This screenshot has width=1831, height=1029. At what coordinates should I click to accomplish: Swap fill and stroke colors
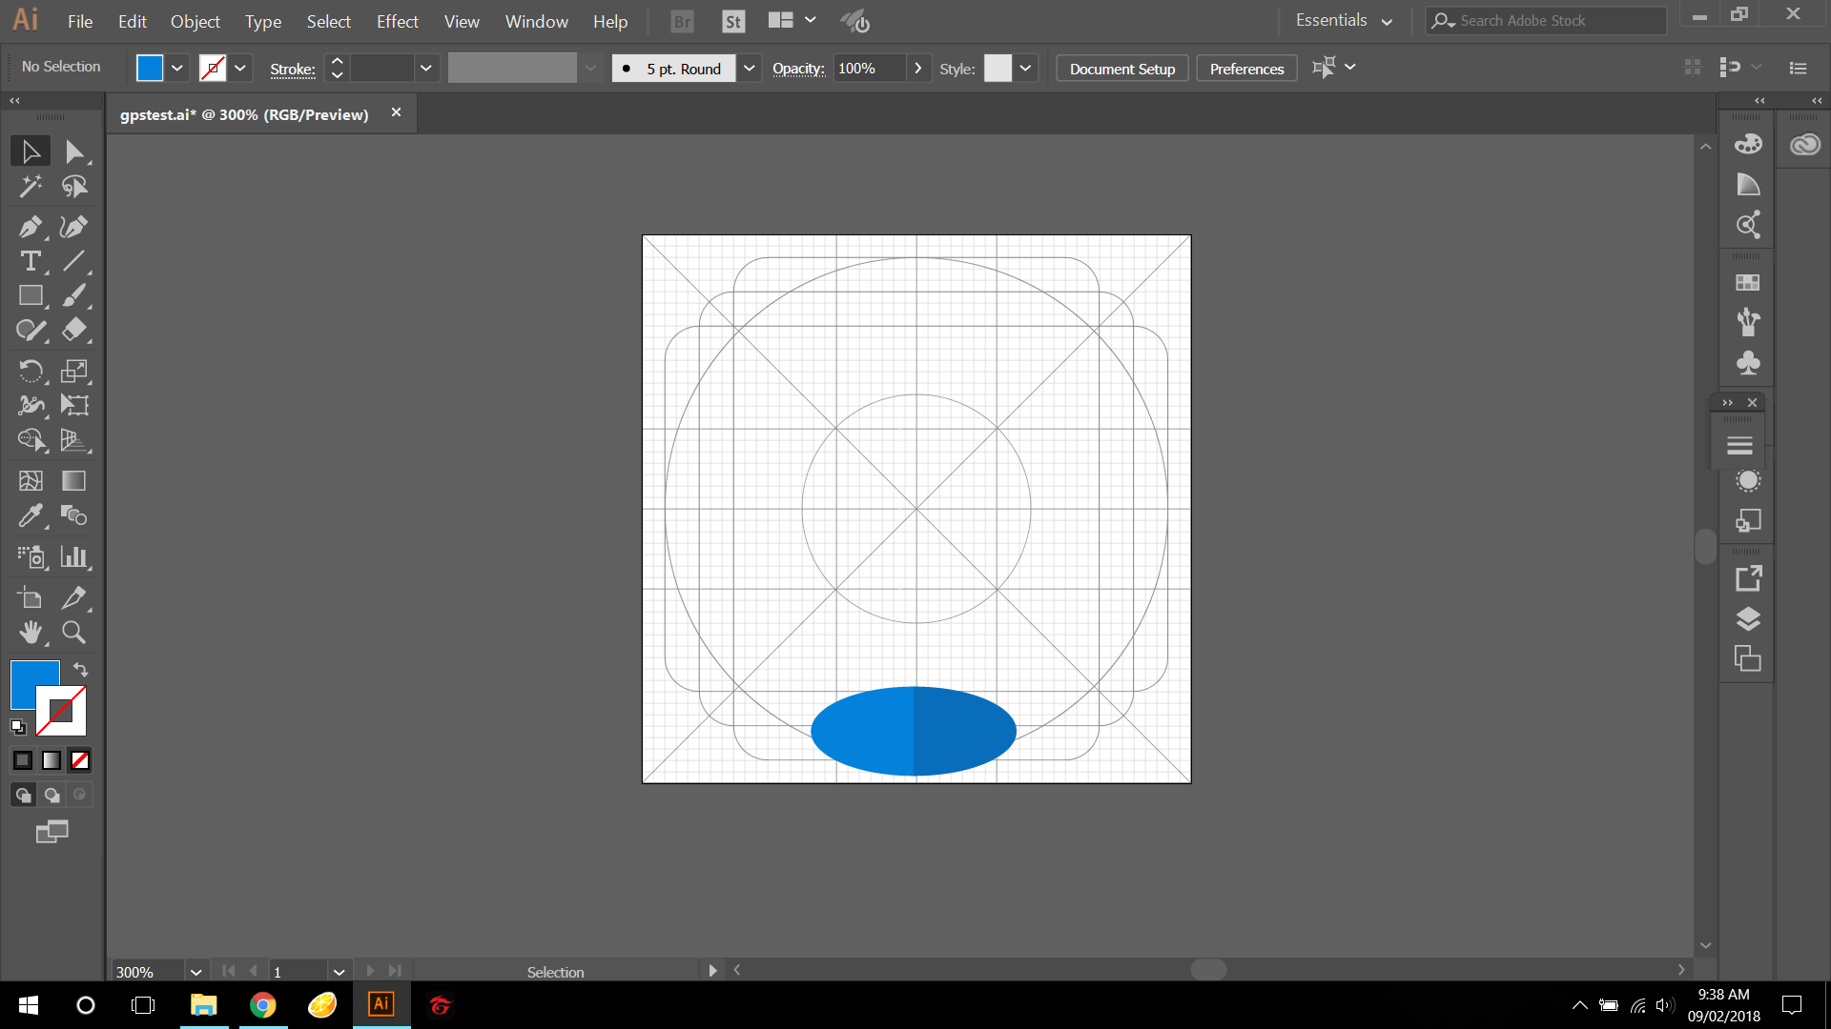click(x=80, y=670)
